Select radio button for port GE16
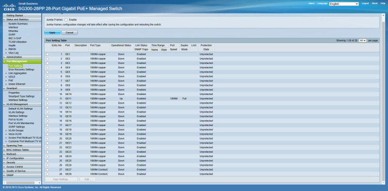This screenshot has height=191, width=388. pyautogui.click(x=47, y=121)
